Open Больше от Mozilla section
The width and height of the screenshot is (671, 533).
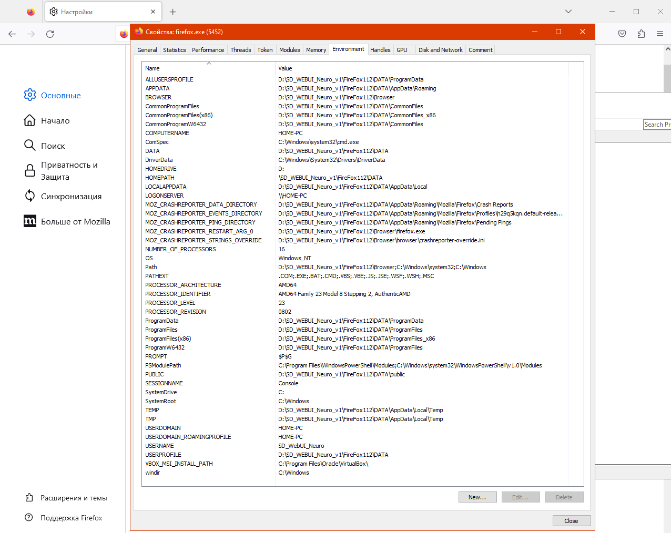[x=67, y=221]
